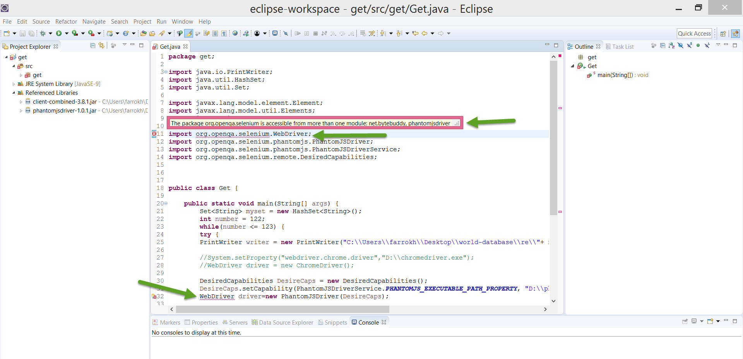Select main(String[]) method in Outline
The image size is (743, 359).
point(623,75)
